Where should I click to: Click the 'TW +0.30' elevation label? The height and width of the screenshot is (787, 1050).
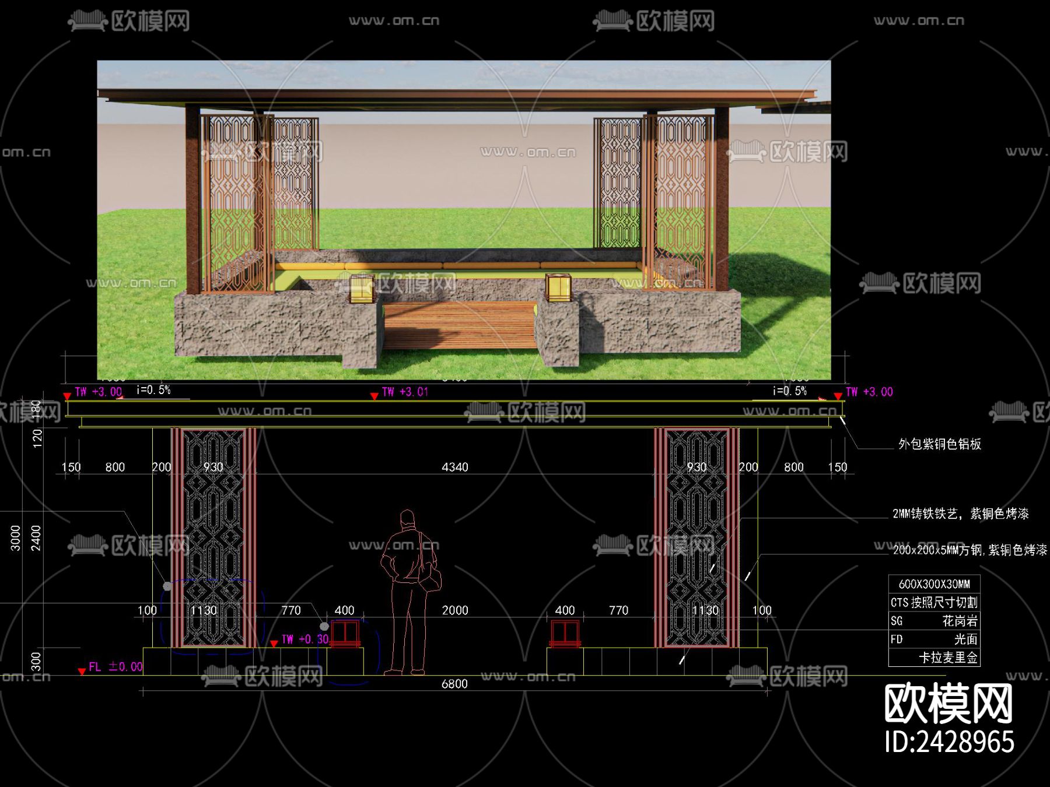tap(305, 639)
